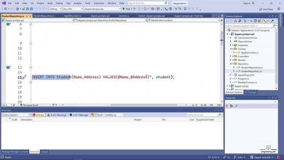Open the Entire Solution scope dropdown
The height and width of the screenshot is (160, 284).
point(16,115)
